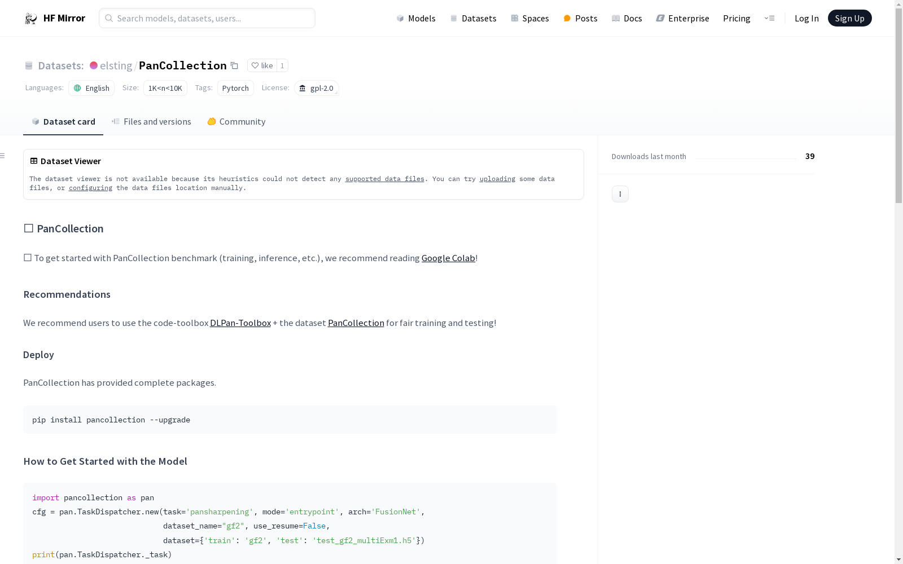Image resolution: width=903 pixels, height=564 pixels.
Task: Open the elsting user profile link
Action: click(x=116, y=65)
